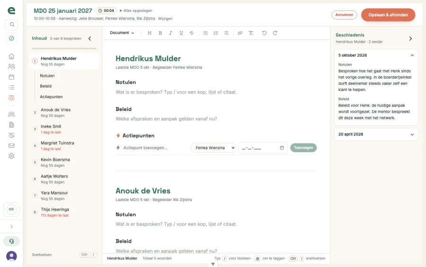Select Margriet Tuinstra in the Inhoud list
Screen dimensions: 426x267
[64, 146]
